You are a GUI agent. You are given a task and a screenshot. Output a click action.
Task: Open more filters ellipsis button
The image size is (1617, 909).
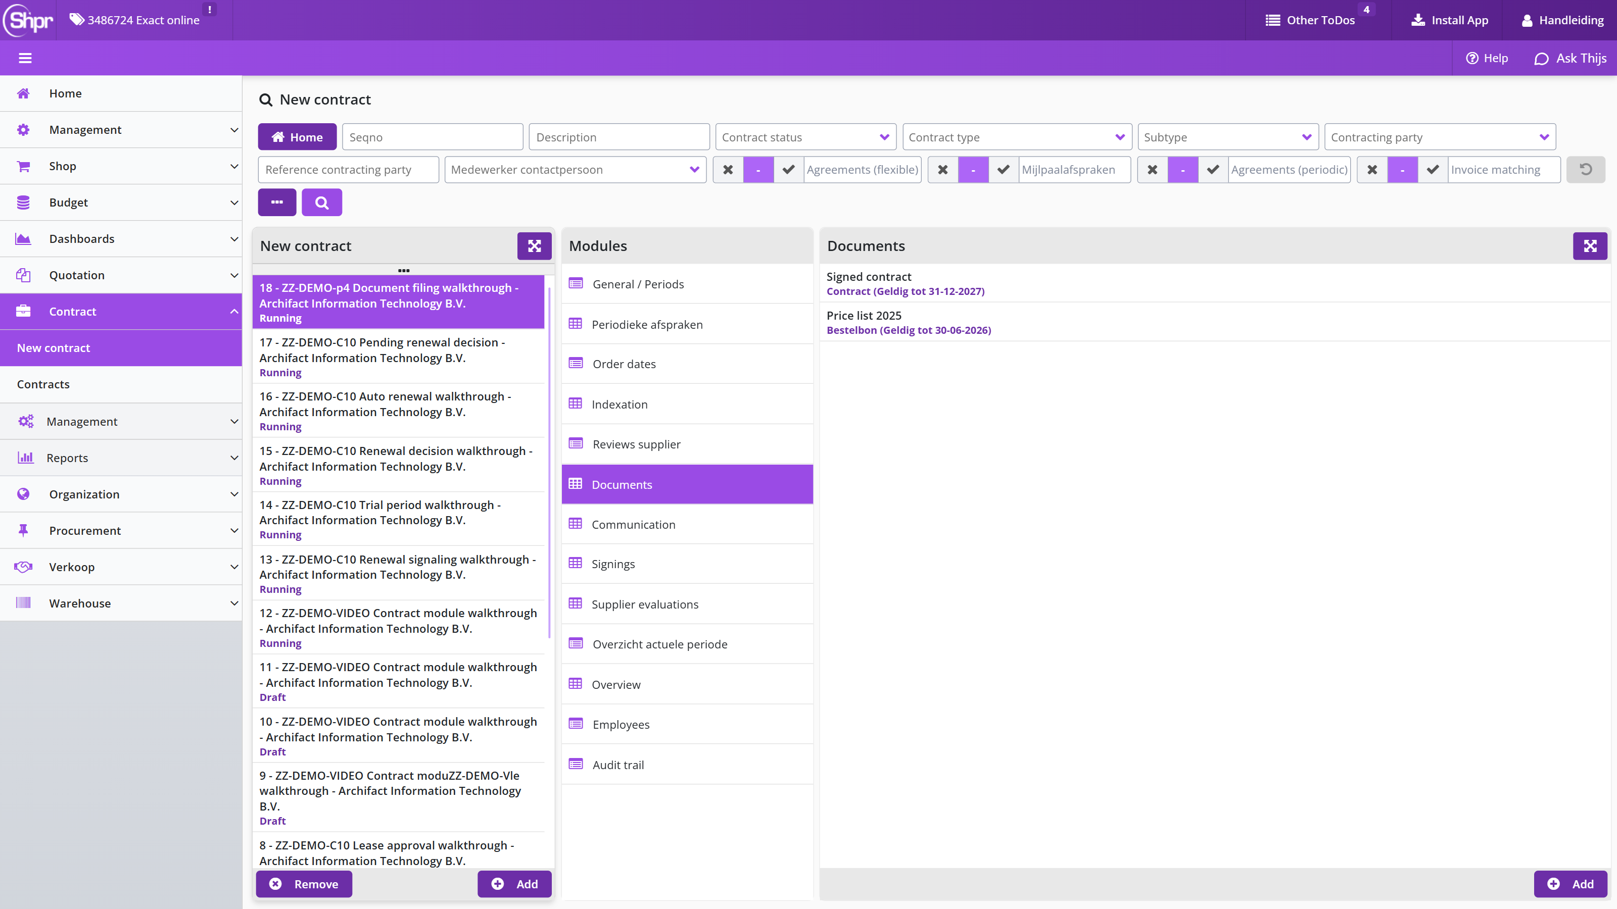277,203
